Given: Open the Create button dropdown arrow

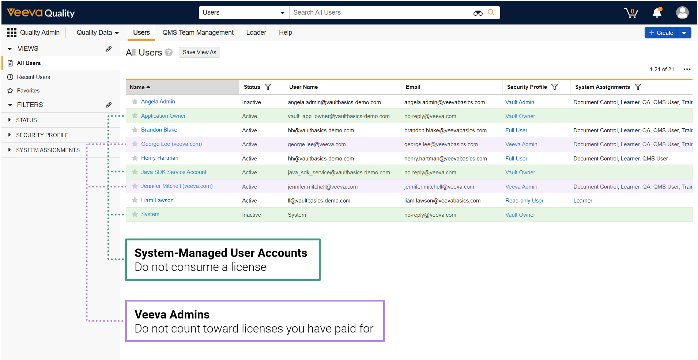Looking at the screenshot, I should tap(684, 33).
